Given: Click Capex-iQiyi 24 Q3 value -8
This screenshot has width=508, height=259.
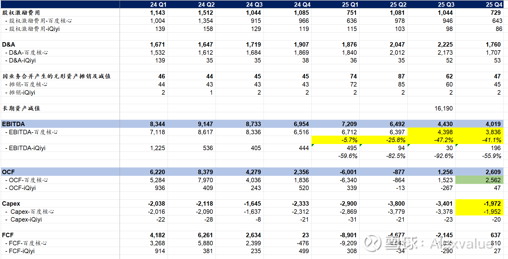Looking at the screenshot, I should pyautogui.click(x=258, y=219).
